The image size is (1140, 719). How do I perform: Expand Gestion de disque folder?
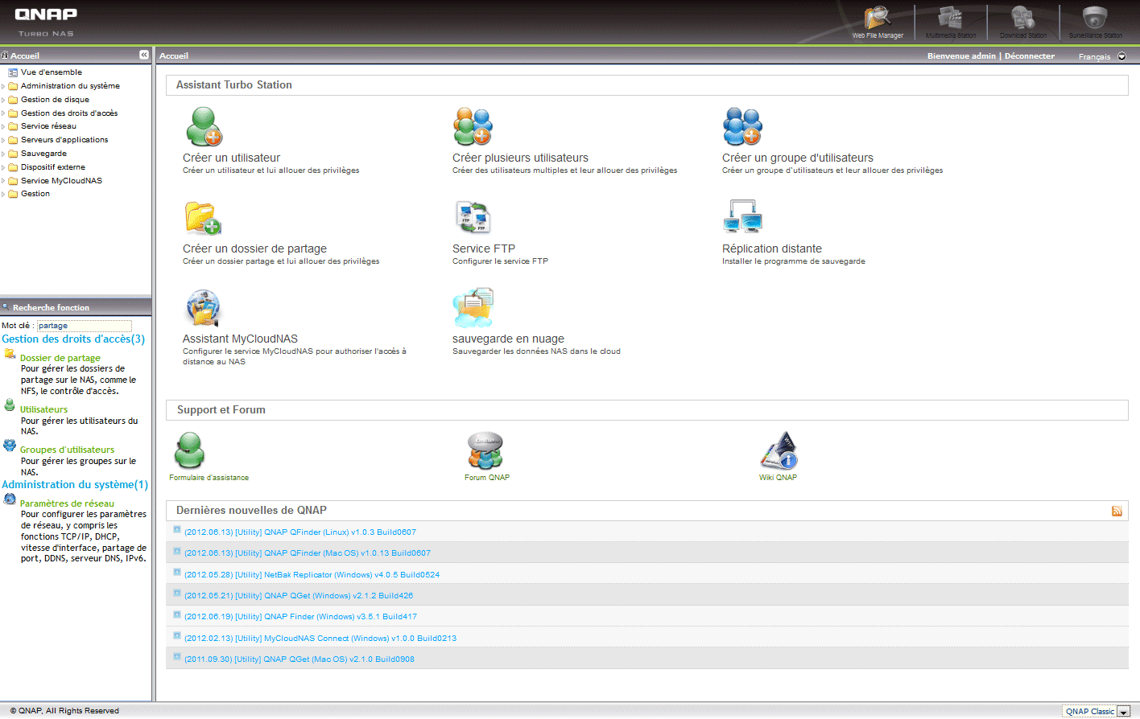(3, 100)
